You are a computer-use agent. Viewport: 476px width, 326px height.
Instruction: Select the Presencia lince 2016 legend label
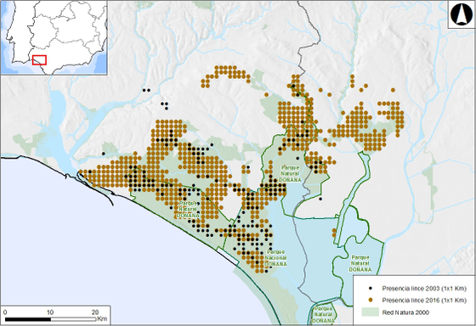click(424, 301)
